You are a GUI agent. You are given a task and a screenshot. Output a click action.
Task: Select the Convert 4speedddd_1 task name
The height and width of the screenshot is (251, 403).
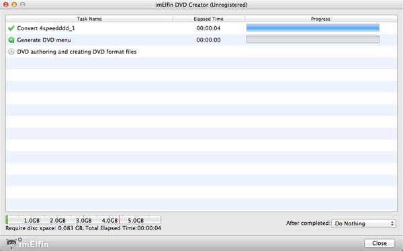(x=46, y=28)
